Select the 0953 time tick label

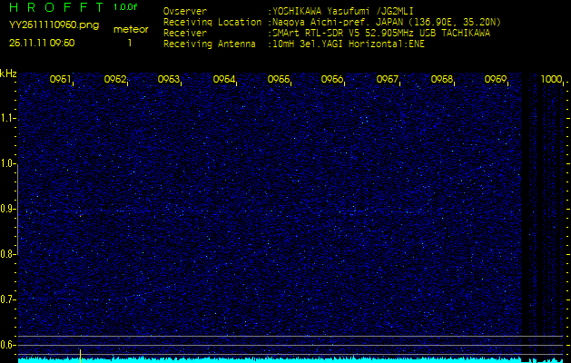(169, 80)
